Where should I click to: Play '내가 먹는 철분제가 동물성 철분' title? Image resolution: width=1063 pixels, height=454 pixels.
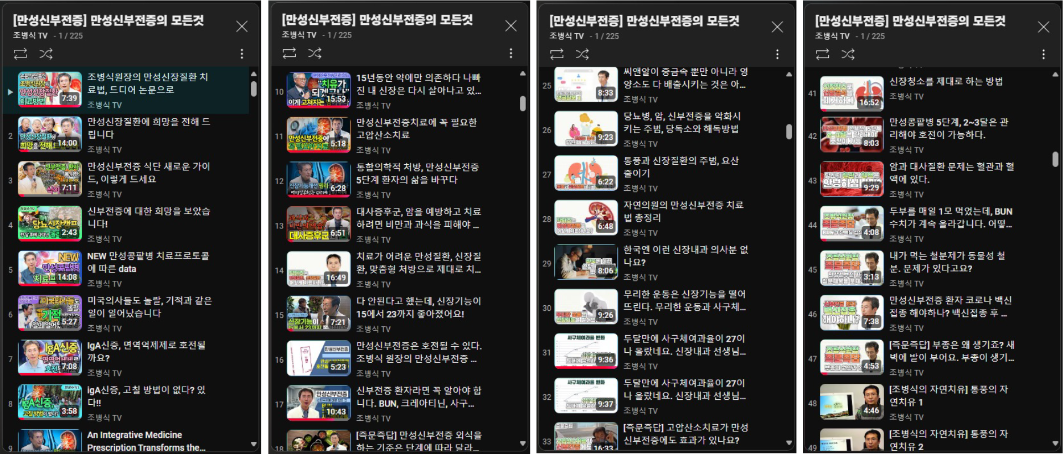pos(947,262)
